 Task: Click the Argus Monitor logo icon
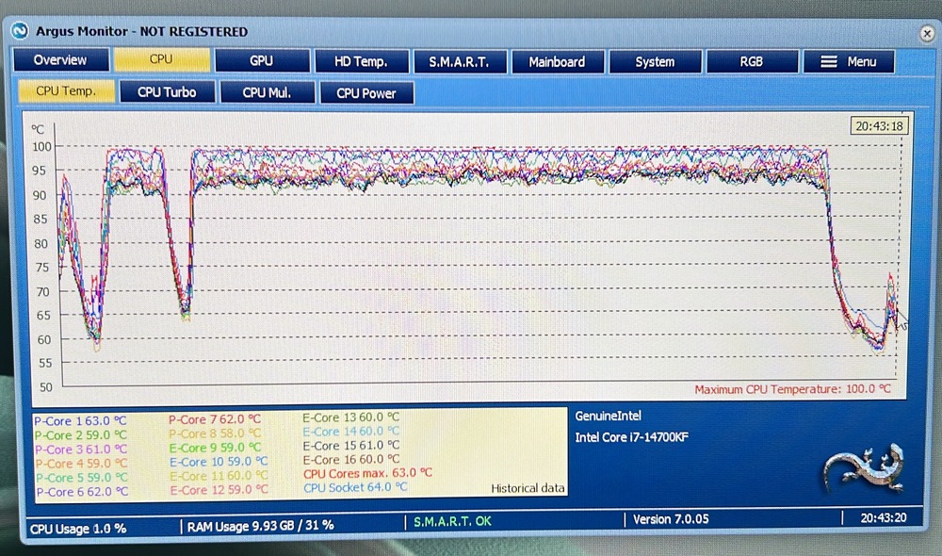20,31
